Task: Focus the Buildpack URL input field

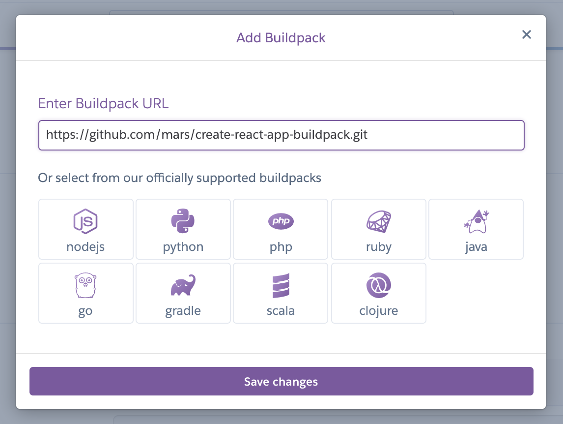Action: (x=281, y=135)
